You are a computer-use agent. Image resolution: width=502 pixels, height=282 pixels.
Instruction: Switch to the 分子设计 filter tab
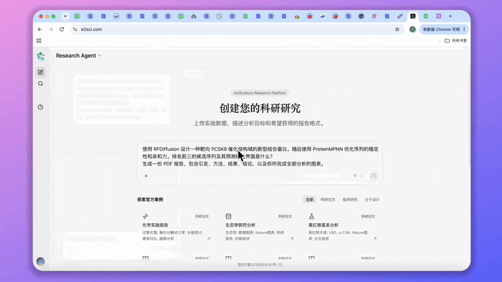[372, 199]
